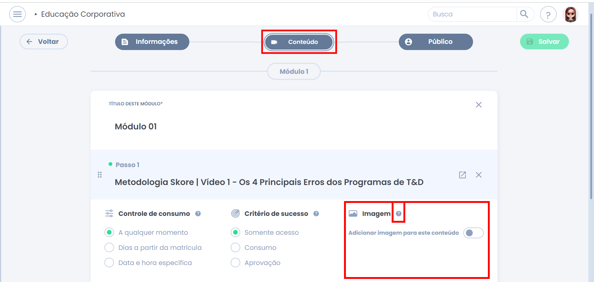
Task: Select 'A qualquer momento' option
Action: (109, 232)
